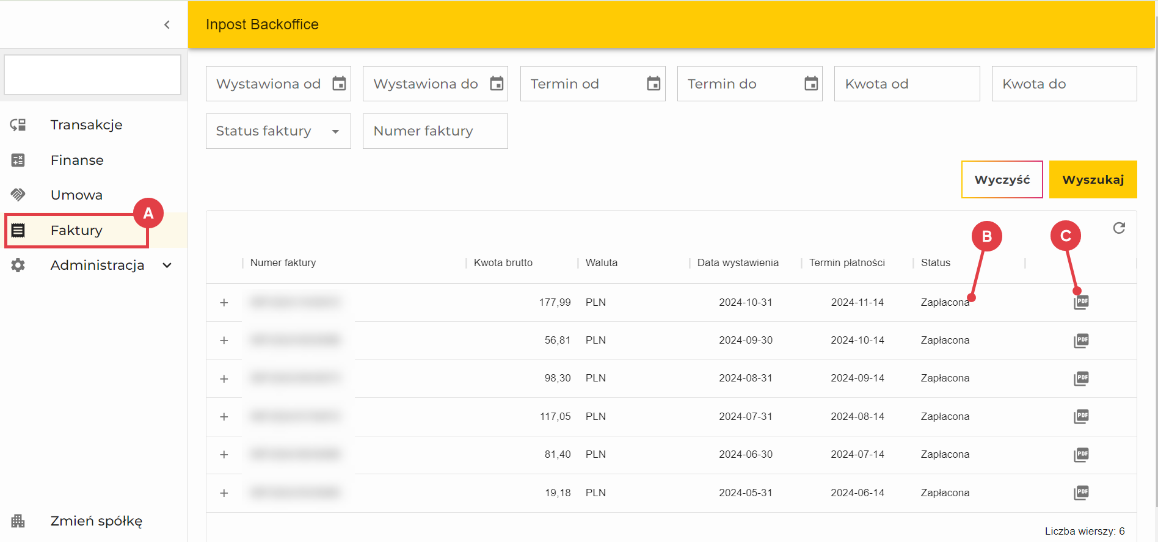Collapse the sidebar with the chevron arrow

[x=167, y=24]
